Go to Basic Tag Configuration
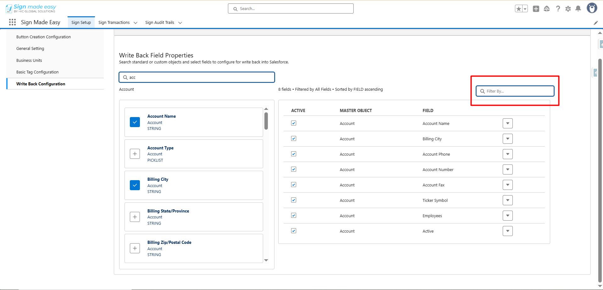Screen dimensions: 603x290 37,72
